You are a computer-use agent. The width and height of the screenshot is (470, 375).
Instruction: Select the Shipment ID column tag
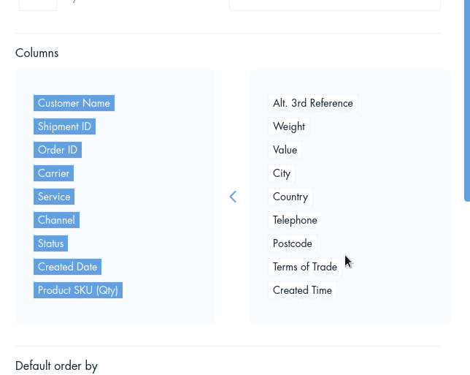(x=64, y=126)
